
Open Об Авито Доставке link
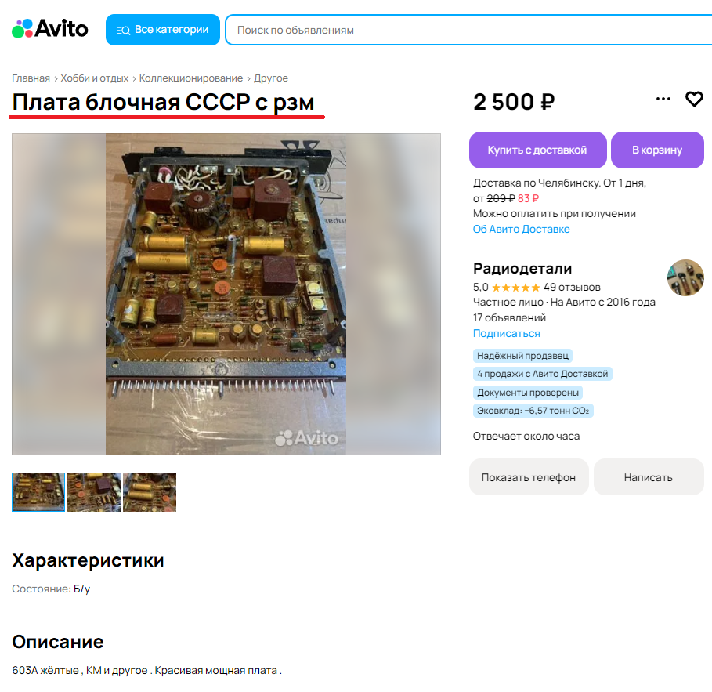(522, 229)
